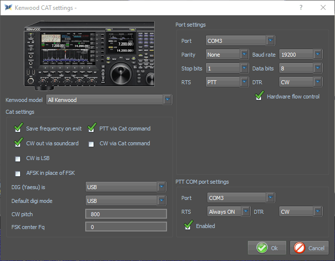This screenshot has width=335, height=261.
Task: Check the CW is LSB box
Action: pyautogui.click(x=18, y=159)
